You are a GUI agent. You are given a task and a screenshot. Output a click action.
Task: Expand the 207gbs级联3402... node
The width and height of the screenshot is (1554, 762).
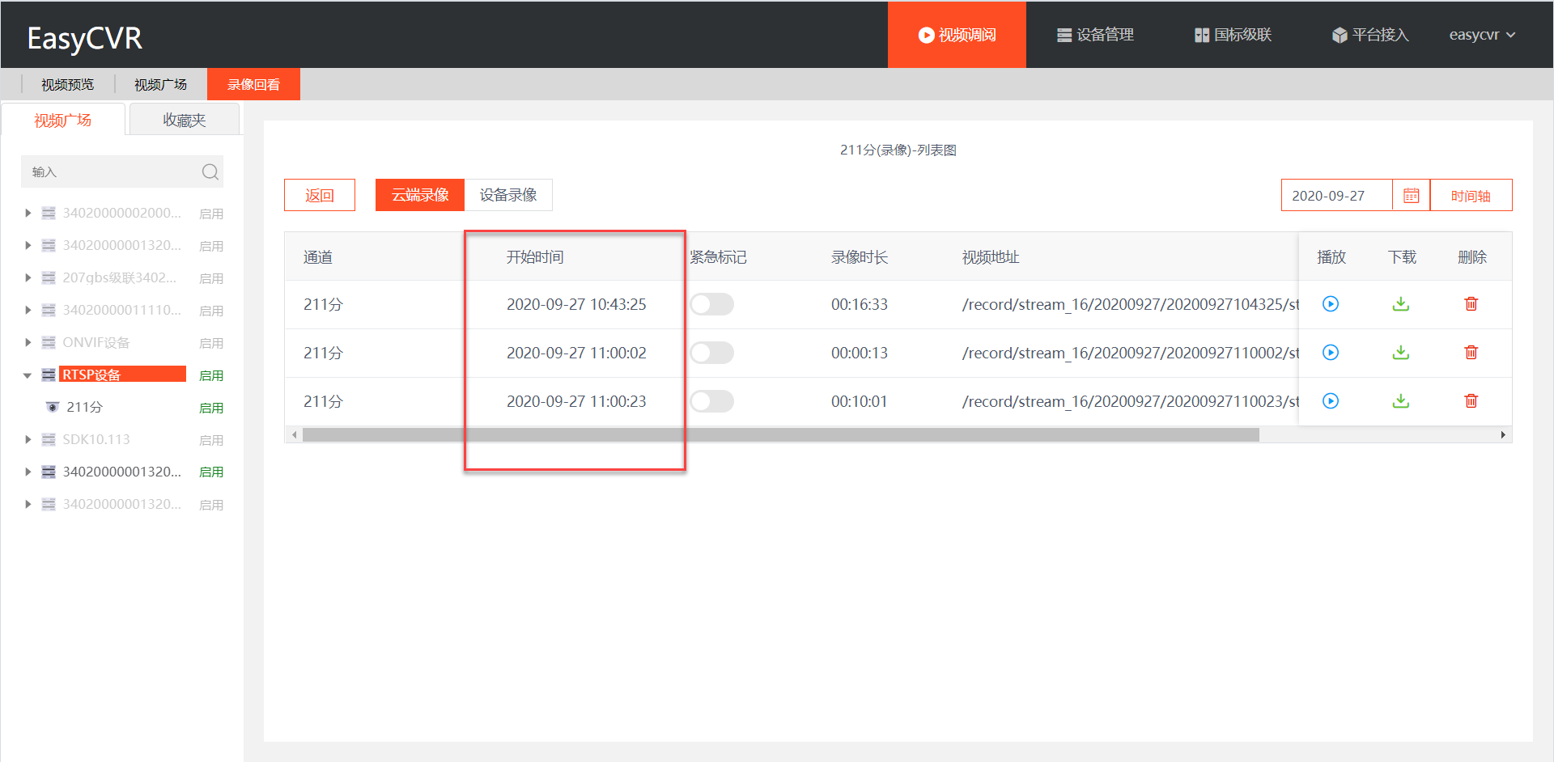click(28, 277)
